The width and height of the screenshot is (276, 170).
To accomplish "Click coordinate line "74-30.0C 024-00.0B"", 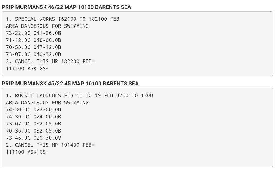I will pos(33,117).
